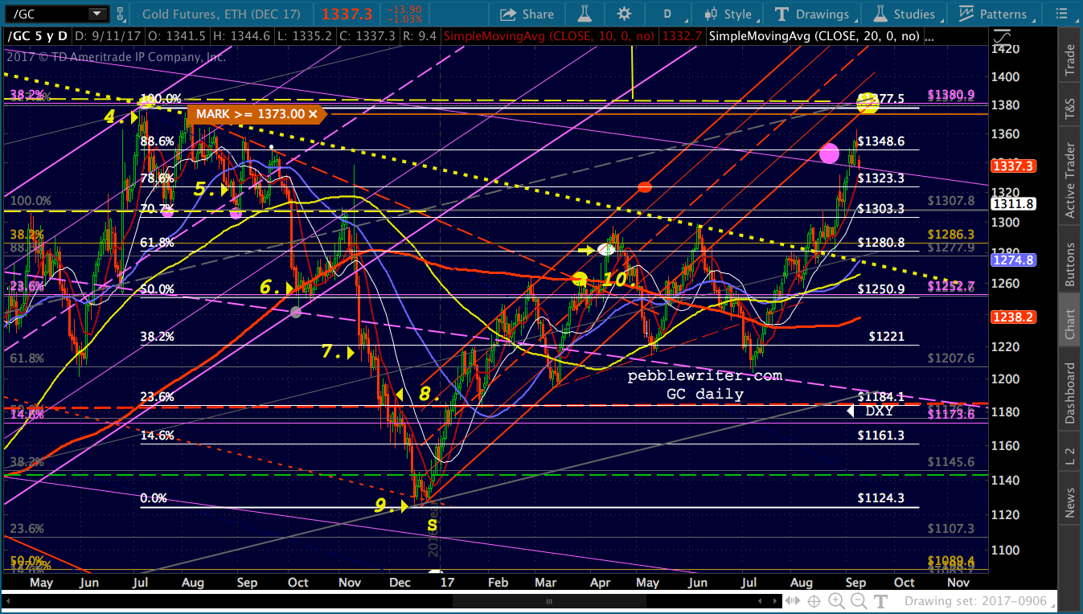Click the text tool T icon
The width and height of the screenshot is (1083, 614).
point(880,601)
